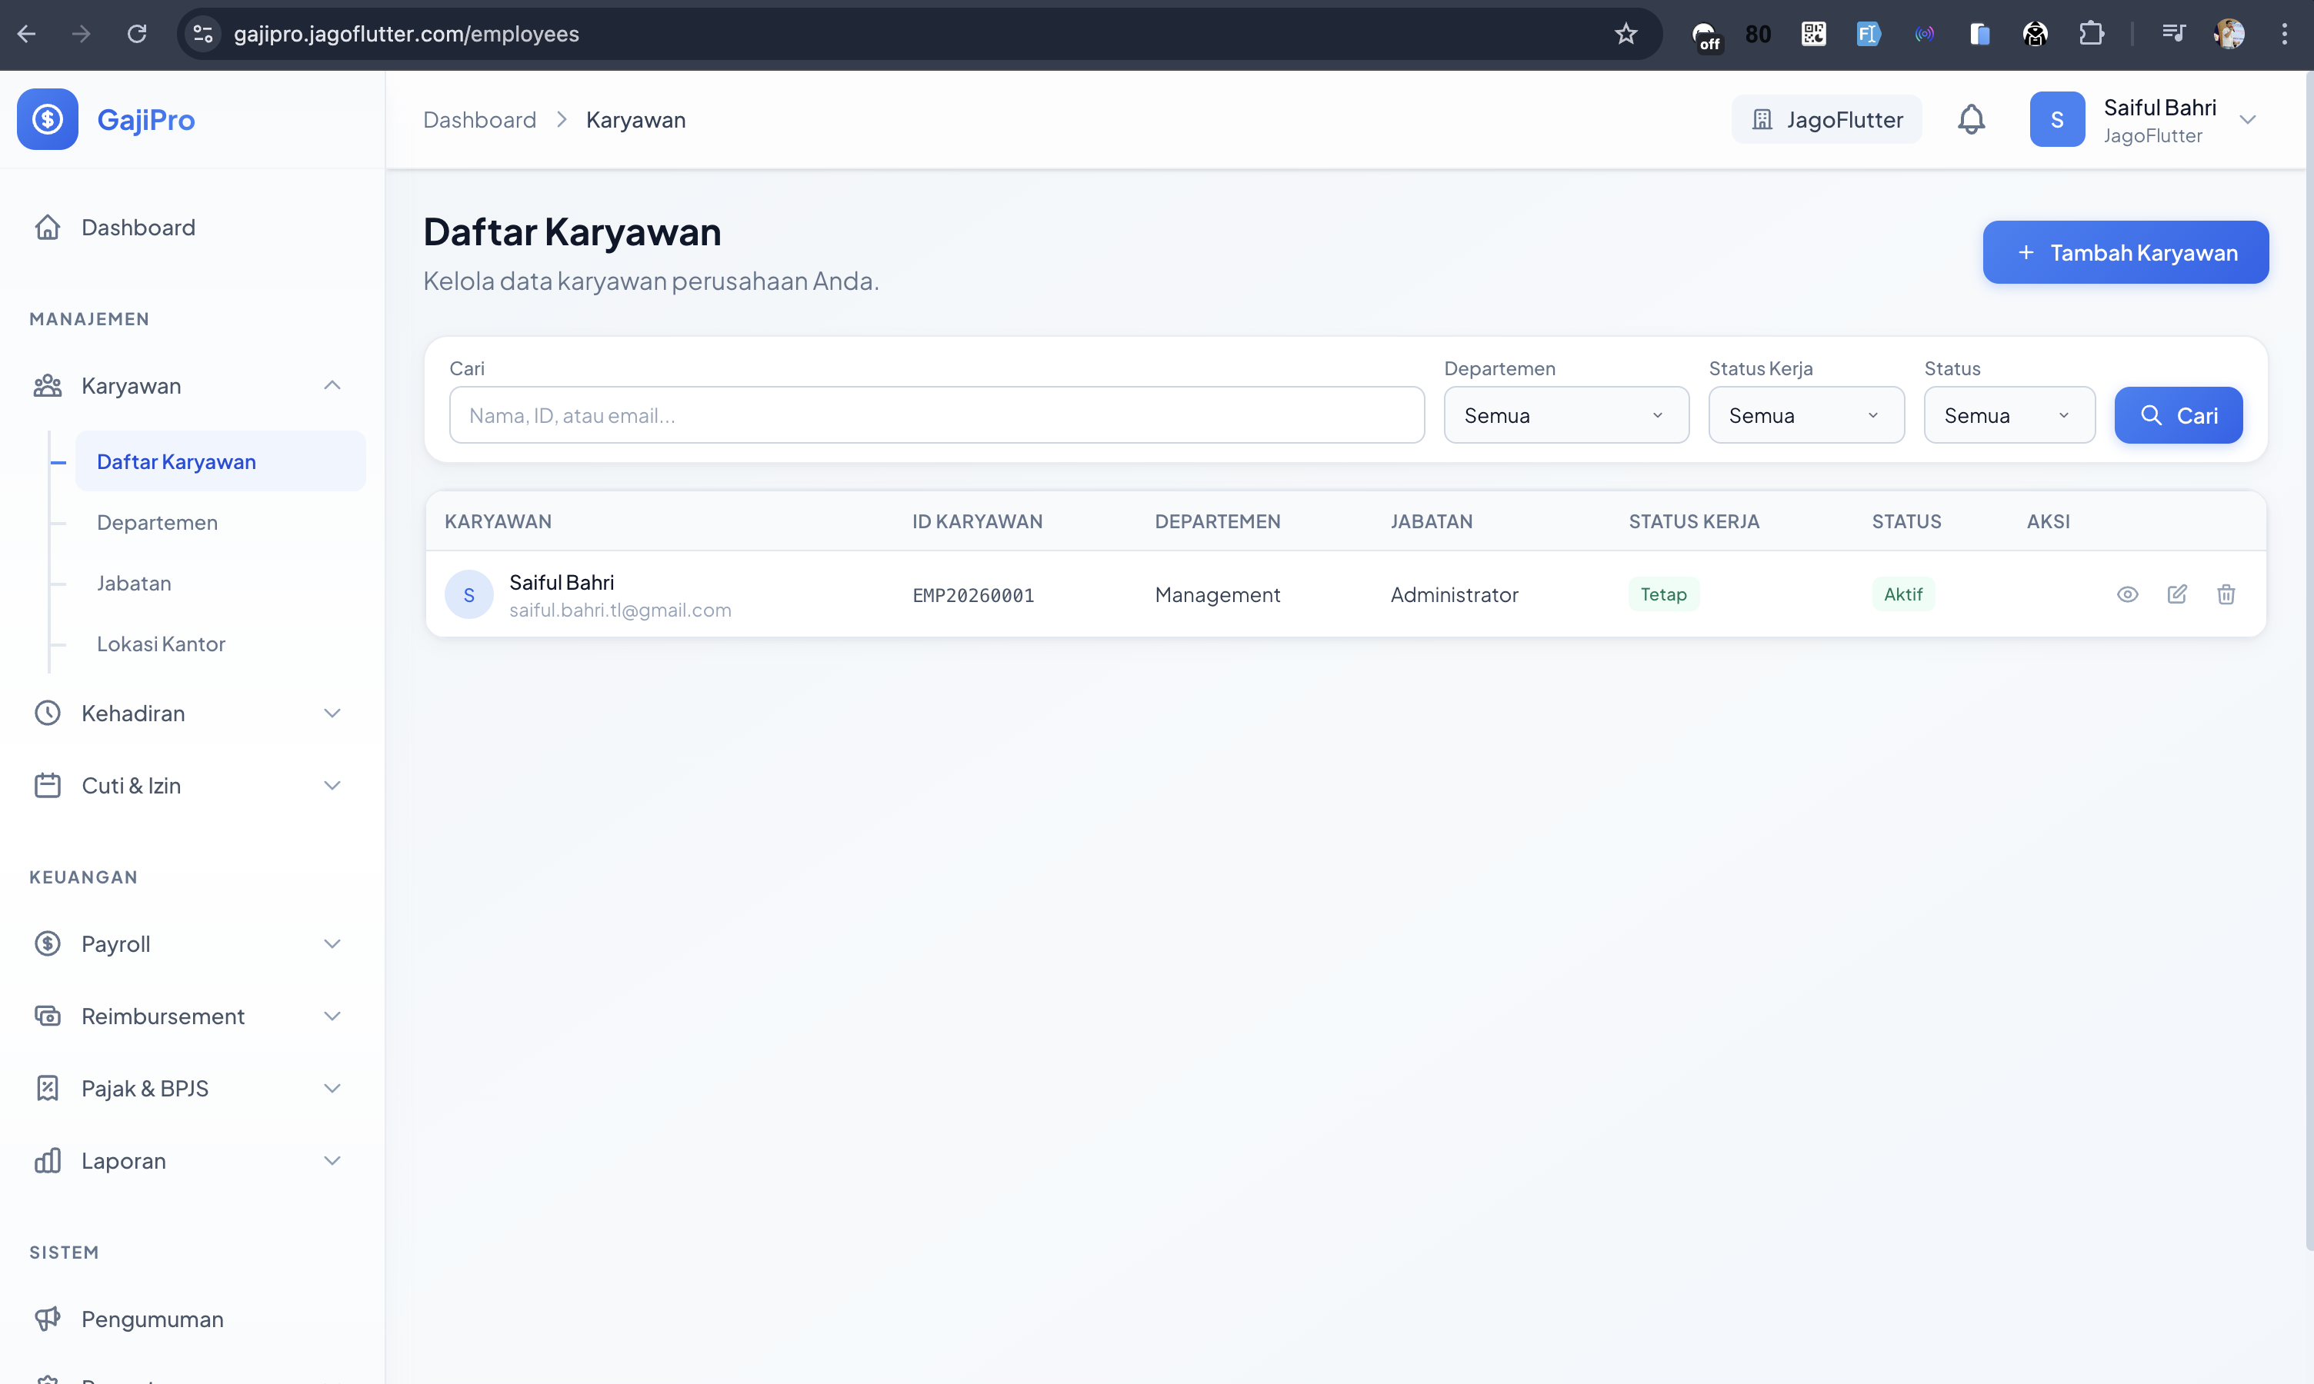Expand the Pajak & BPJS menu
The height and width of the screenshot is (1384, 2314).
332,1088
